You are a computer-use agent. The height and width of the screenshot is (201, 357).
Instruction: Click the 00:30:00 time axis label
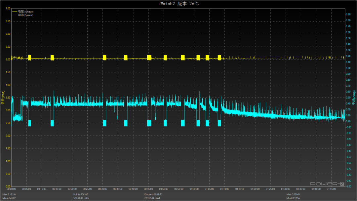(103, 189)
